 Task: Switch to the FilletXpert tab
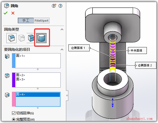(41, 21)
